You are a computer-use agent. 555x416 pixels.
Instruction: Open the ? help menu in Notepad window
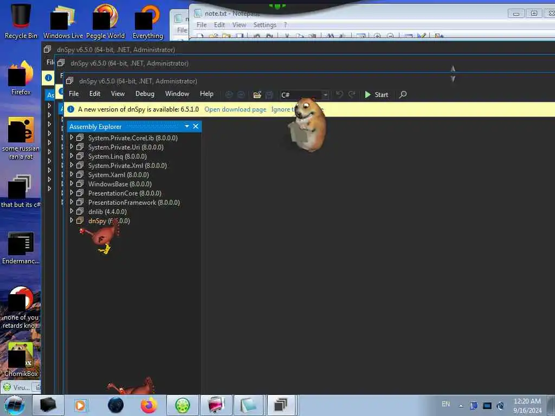pyautogui.click(x=285, y=25)
